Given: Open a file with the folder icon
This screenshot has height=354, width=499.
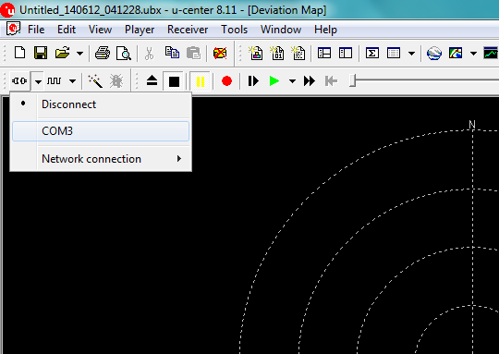Looking at the screenshot, I should click(63, 53).
